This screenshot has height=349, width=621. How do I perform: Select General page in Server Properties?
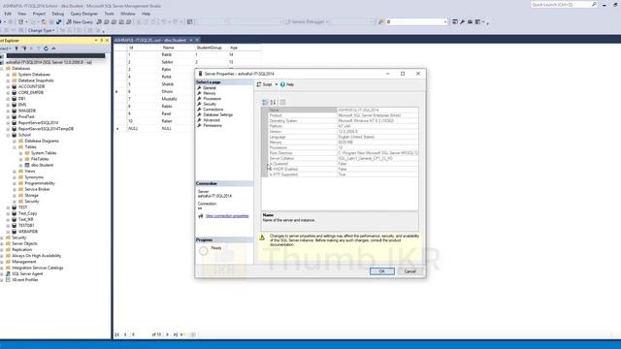point(210,88)
